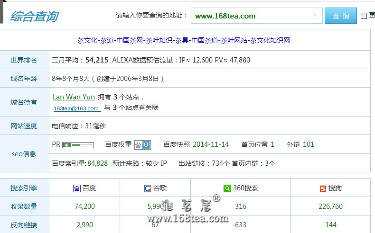
Task: Click the 百度 column header text
Action: (x=89, y=188)
